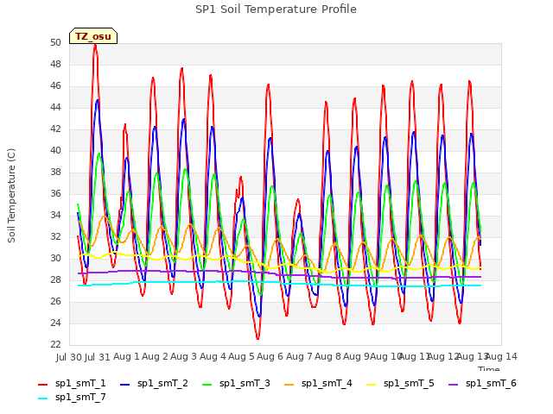Screen dimensions: 553x414
Task: Click the blue curve's peak near 45 degrees
Action: pyautogui.click(x=98, y=101)
